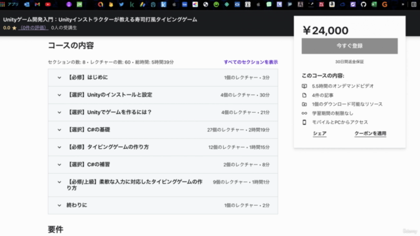Expand the 【選択】C#の補習 section
The width and height of the screenshot is (420, 236).
point(163,165)
